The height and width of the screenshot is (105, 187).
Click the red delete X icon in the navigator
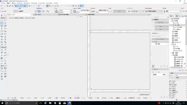click(186, 70)
